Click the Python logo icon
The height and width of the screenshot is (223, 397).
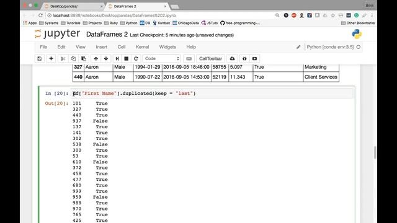tap(357, 34)
